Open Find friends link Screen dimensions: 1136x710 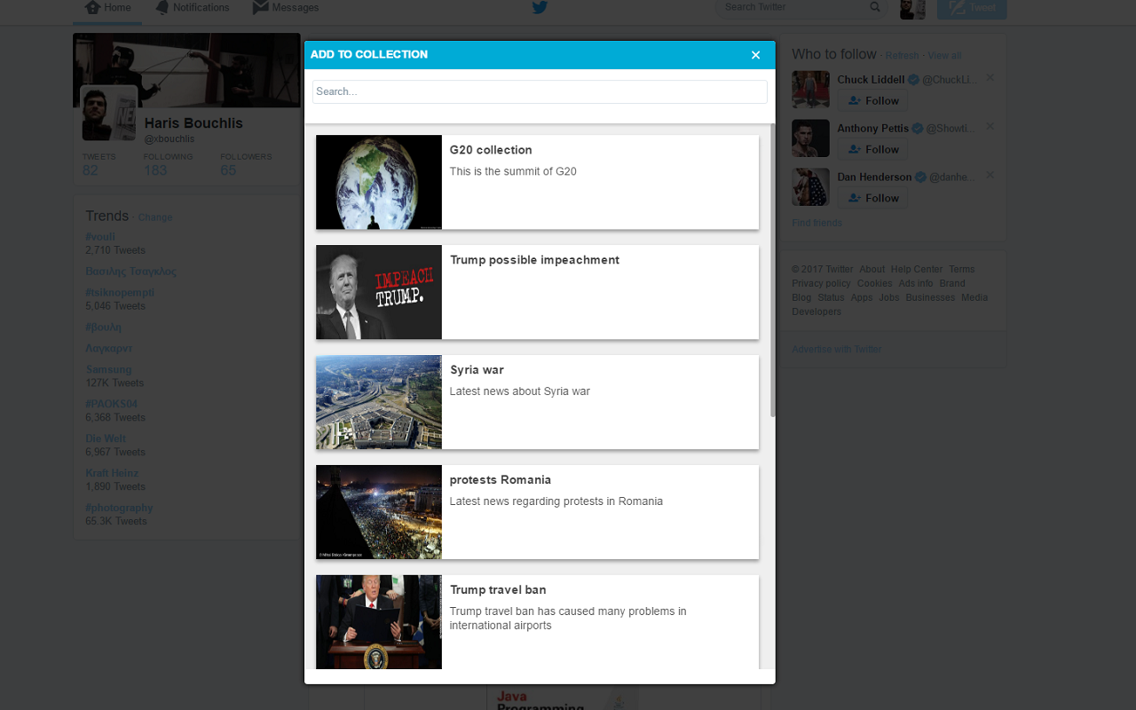click(816, 223)
